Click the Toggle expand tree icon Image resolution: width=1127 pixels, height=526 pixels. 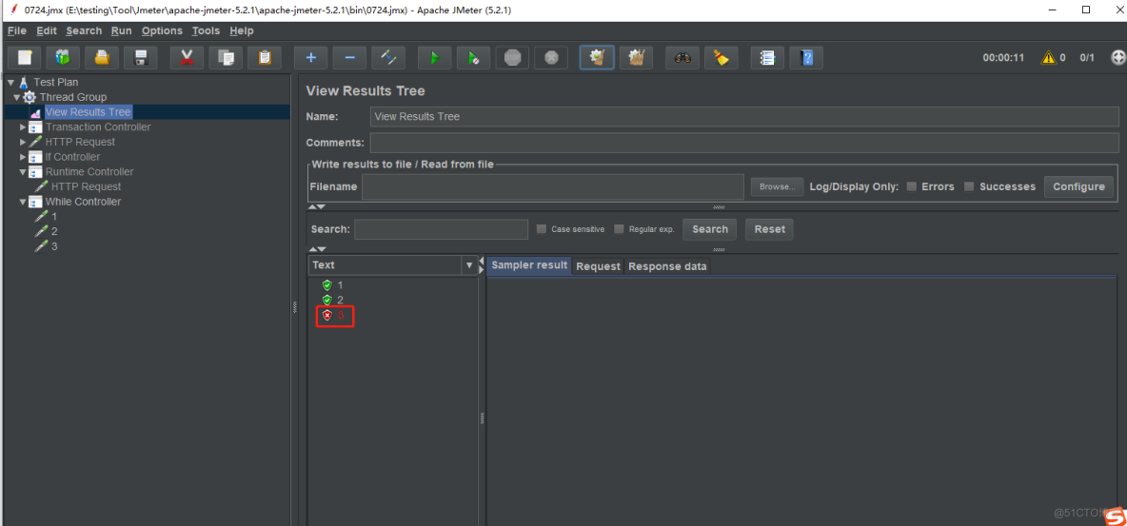click(x=388, y=58)
